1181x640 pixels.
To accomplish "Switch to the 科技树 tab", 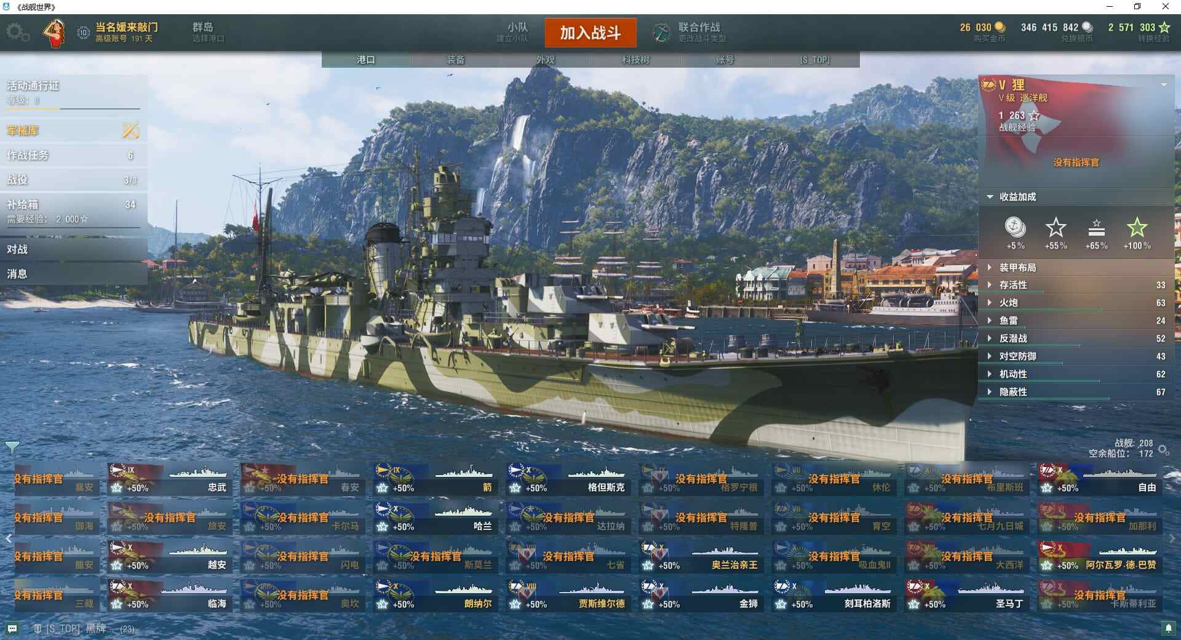I will [635, 60].
